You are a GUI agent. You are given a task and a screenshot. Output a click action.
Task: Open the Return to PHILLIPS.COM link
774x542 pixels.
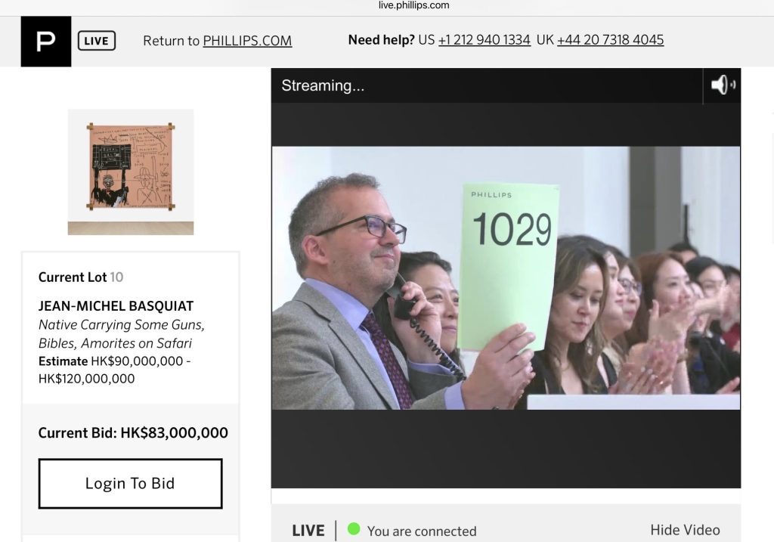[217, 41]
